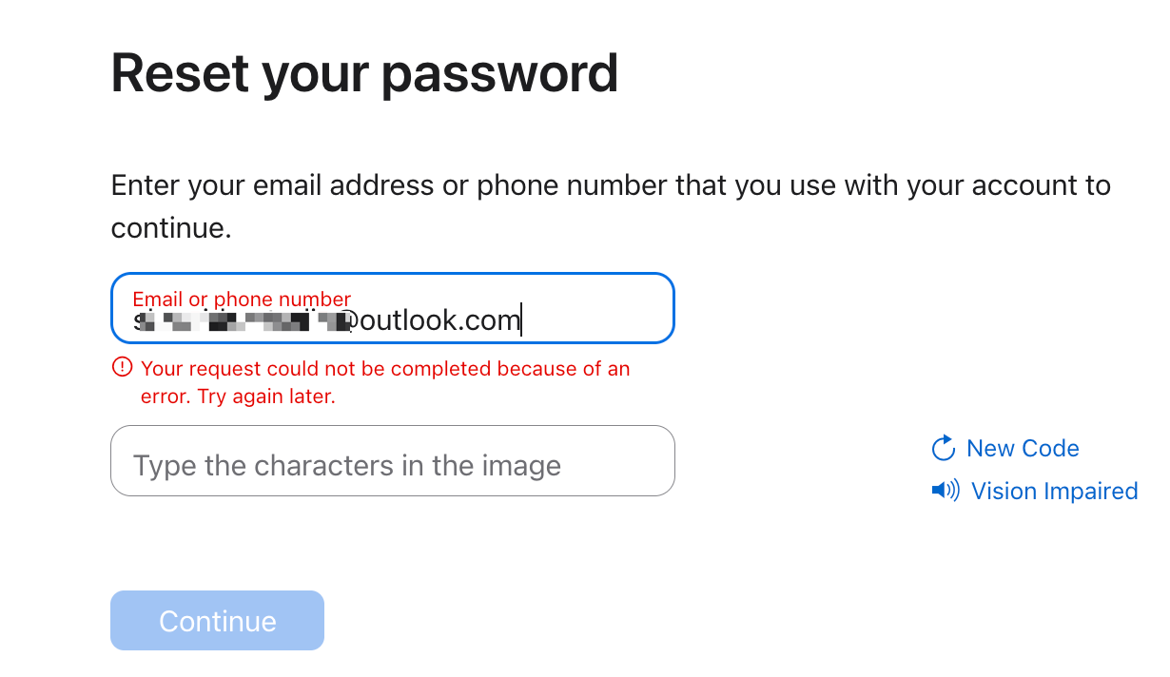The image size is (1170, 677).
Task: Click the speaker icon for Vision Impaired
Action: pyautogui.click(x=946, y=491)
